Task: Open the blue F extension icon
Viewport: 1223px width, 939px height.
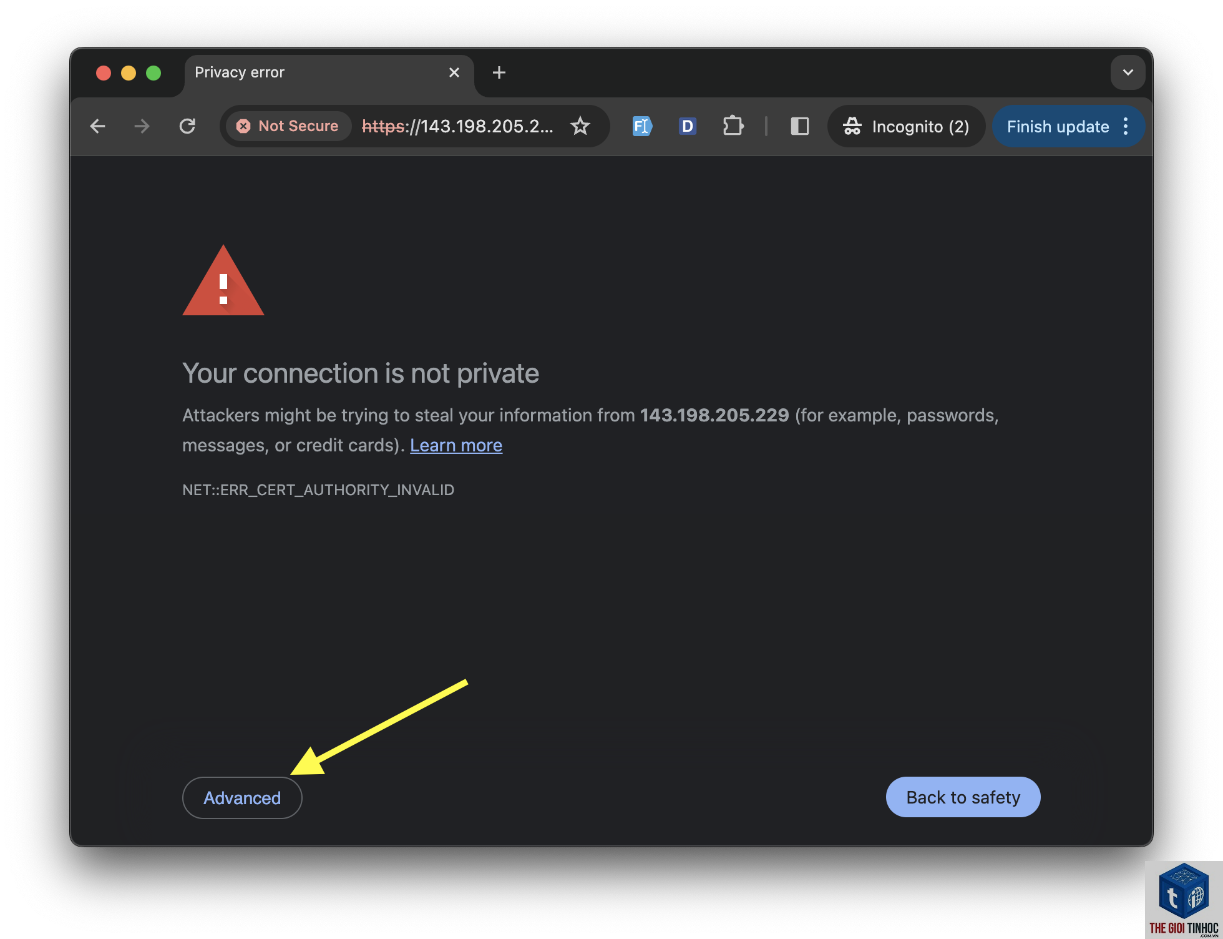Action: click(x=641, y=126)
